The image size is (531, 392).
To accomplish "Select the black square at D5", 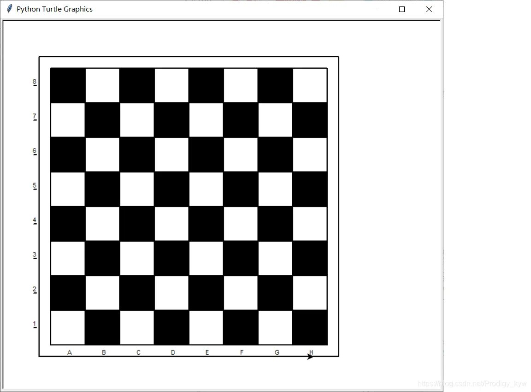I will (171, 189).
